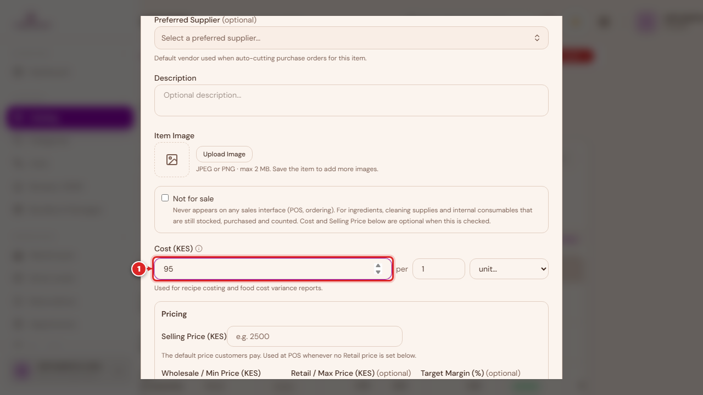
Task: Click the Selling Price (KES) field
Action: point(315,336)
